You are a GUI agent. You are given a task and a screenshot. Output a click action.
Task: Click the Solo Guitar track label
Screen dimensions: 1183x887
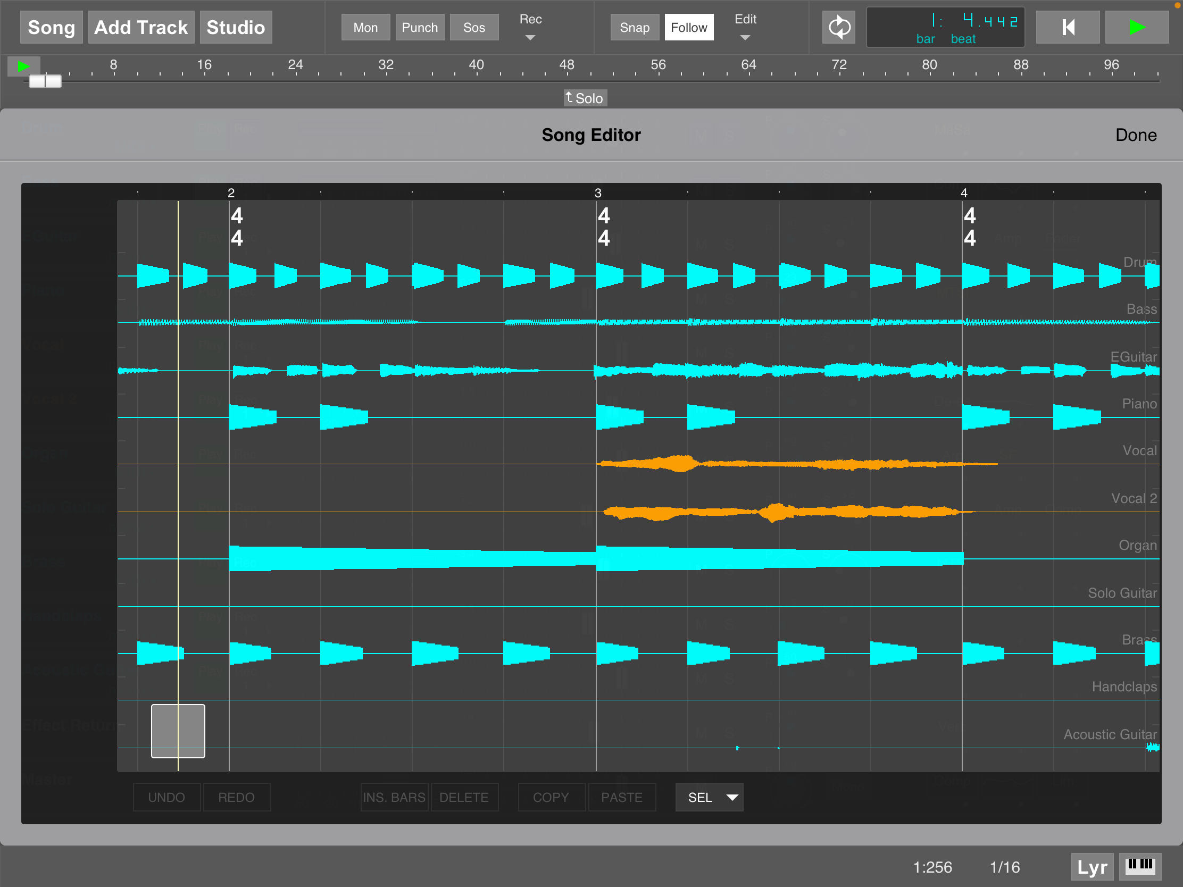(1122, 593)
